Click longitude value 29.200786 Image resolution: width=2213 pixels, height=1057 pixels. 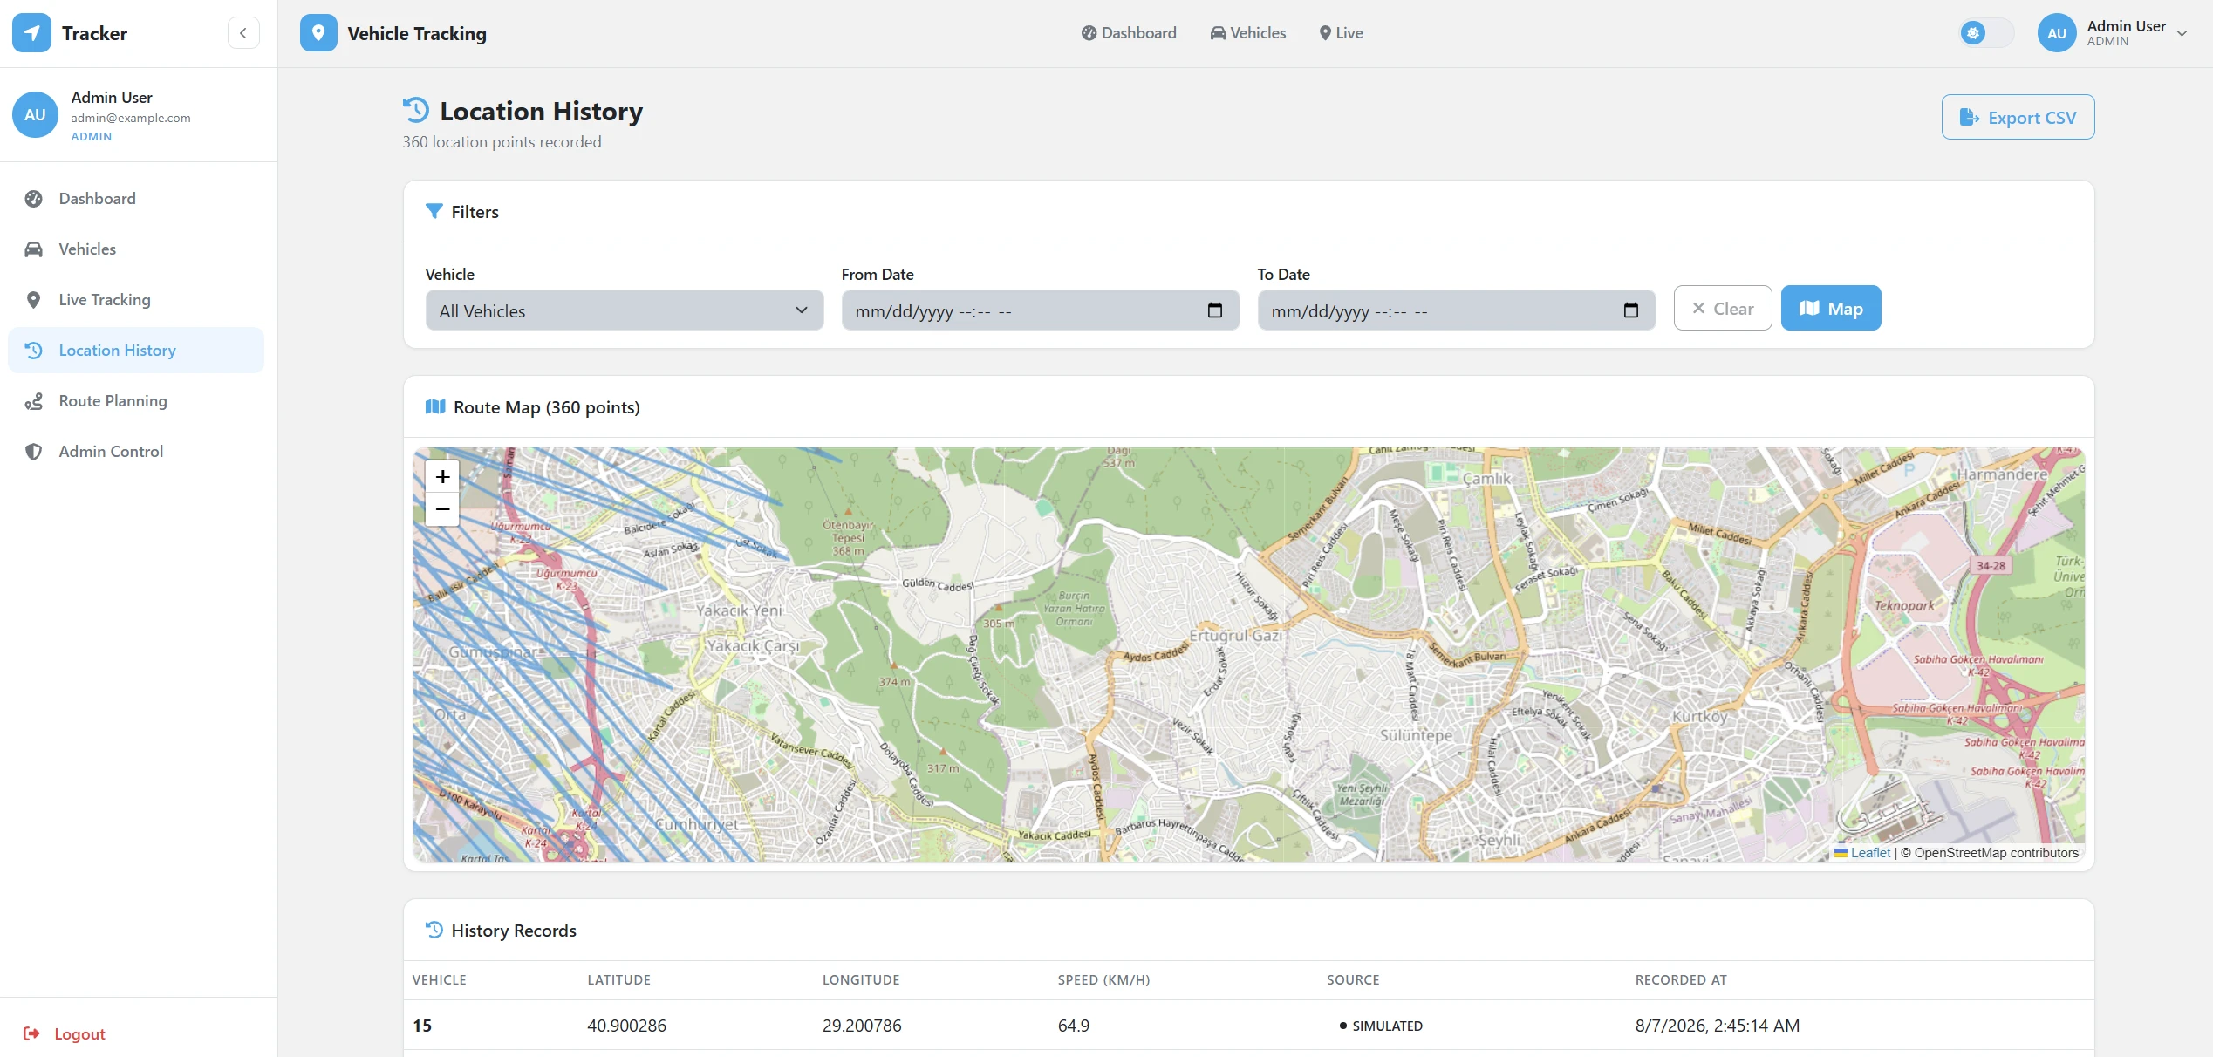click(x=862, y=1026)
